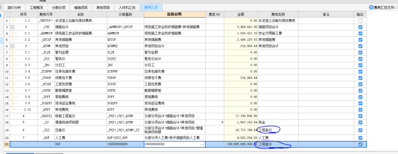Click the 费用汇总文件 document icon
This screenshot has height=154, width=398.
coord(371,7)
